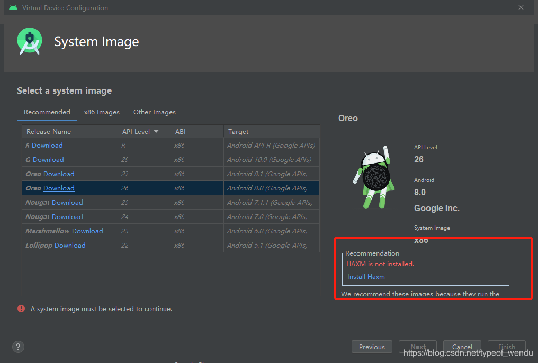
Task: Click API level 25 cell
Action: [145, 203]
